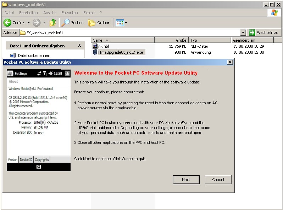Select the nk.nbf file icon
The image size is (283, 210).
tap(95, 46)
